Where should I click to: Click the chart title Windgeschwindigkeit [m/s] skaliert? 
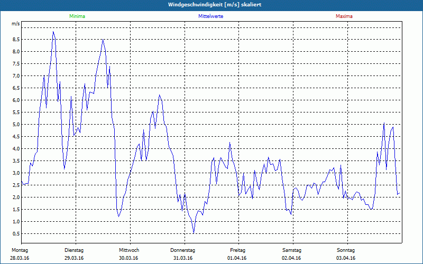coord(215,5)
